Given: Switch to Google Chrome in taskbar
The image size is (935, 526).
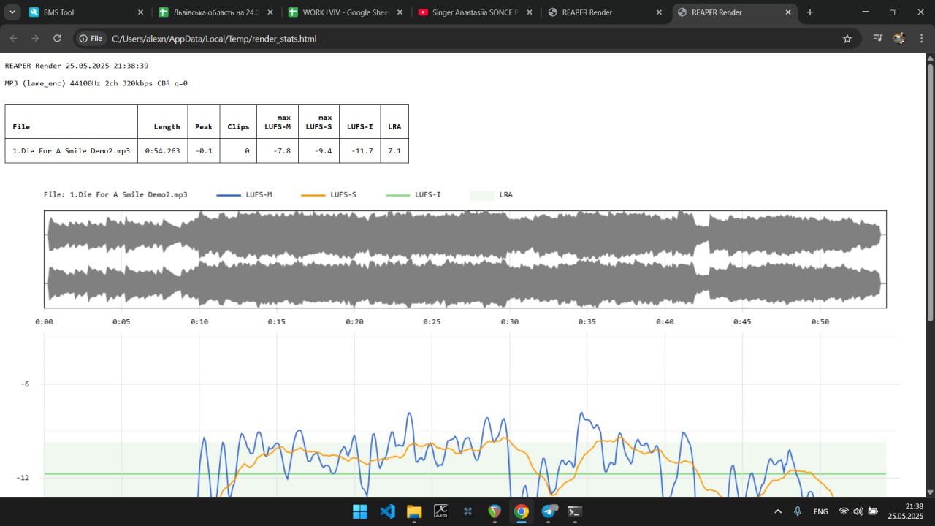Looking at the screenshot, I should click(x=521, y=511).
